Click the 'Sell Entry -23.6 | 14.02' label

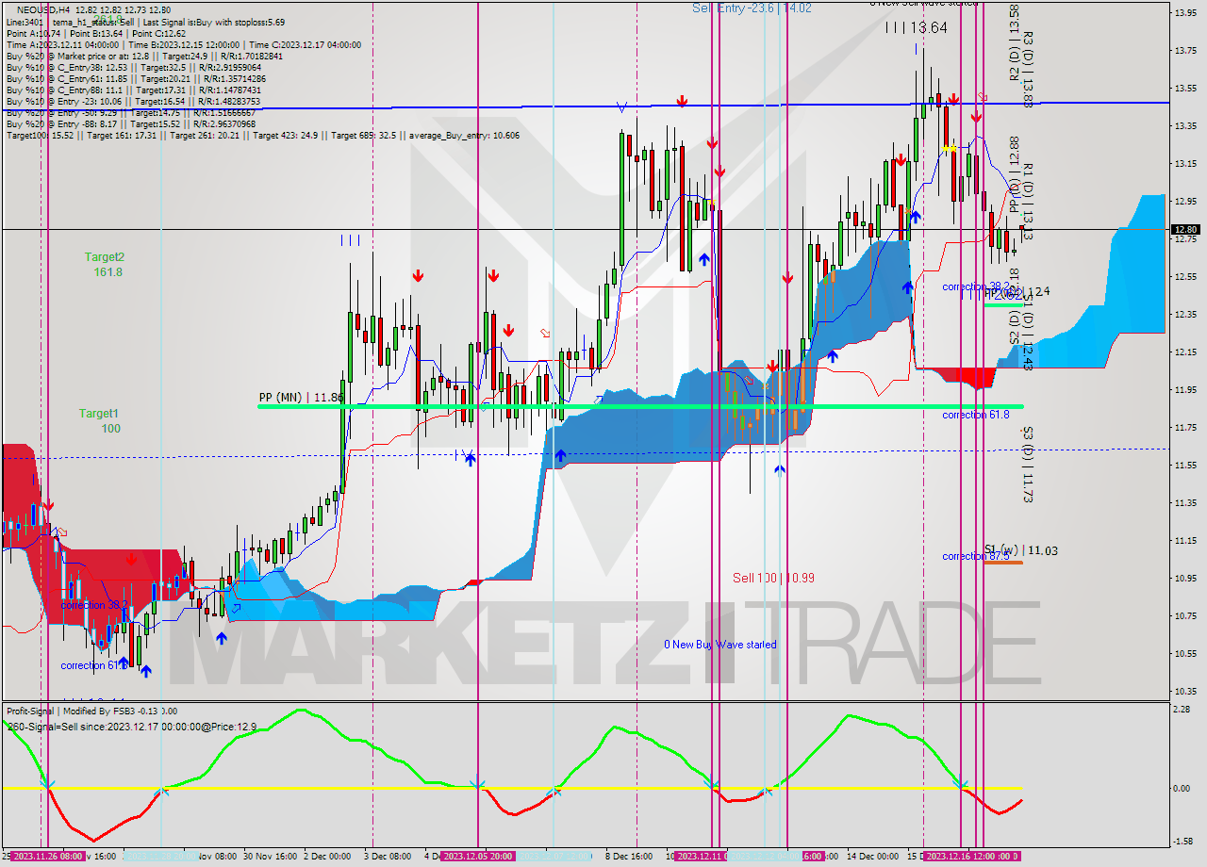[752, 8]
